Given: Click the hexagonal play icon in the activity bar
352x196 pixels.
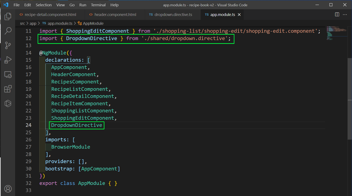Looking at the screenshot, I should pyautogui.click(x=8, y=103).
